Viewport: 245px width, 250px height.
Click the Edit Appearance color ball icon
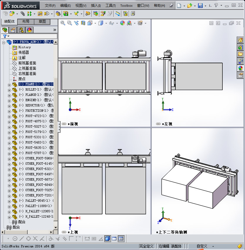tap(122, 23)
